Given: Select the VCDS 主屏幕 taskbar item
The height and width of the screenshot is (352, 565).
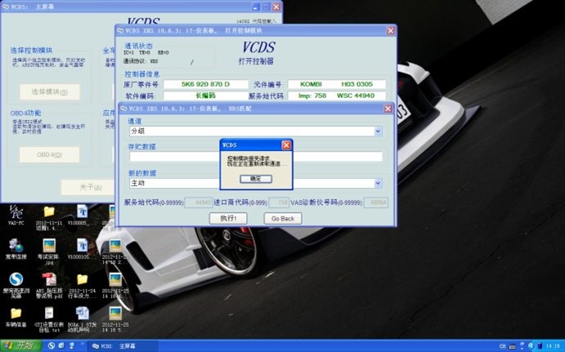Looking at the screenshot, I should 114,345.
